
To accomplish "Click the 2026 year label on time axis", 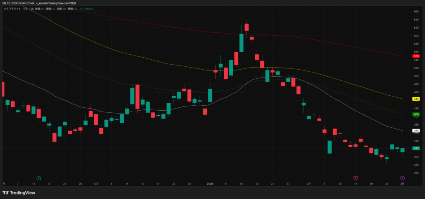I will (x=210, y=183).
